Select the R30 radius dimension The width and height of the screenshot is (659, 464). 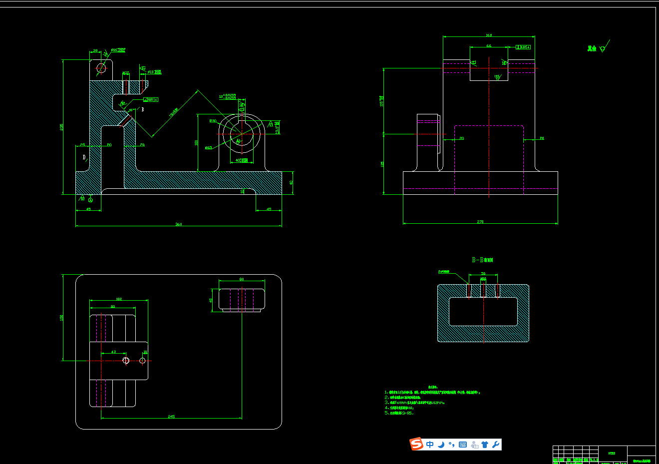click(213, 121)
